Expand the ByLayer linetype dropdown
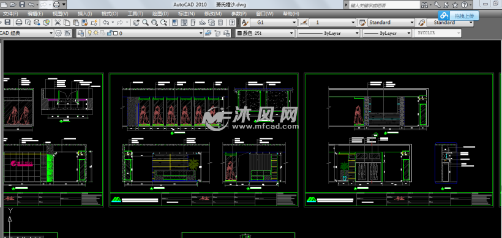Image resolution: width=502 pixels, height=238 pixels. click(x=329, y=33)
